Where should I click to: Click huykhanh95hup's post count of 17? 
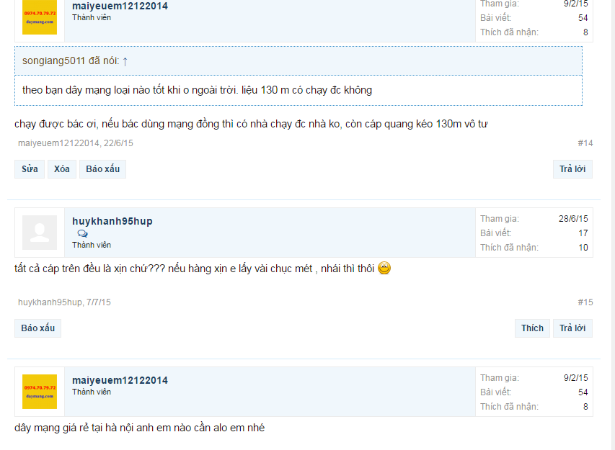(583, 233)
